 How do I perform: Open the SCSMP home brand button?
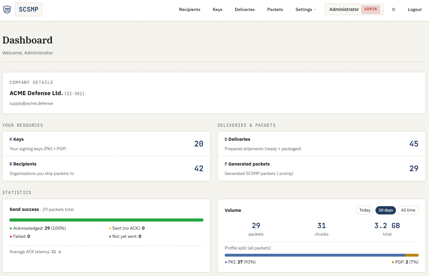(29, 9)
